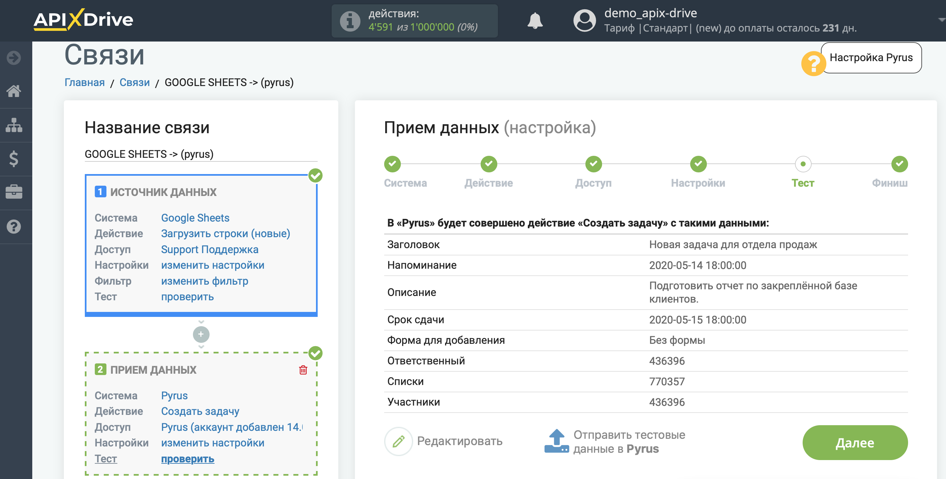Click the upload test data icon
Screen dimensions: 946x479
(x=556, y=441)
